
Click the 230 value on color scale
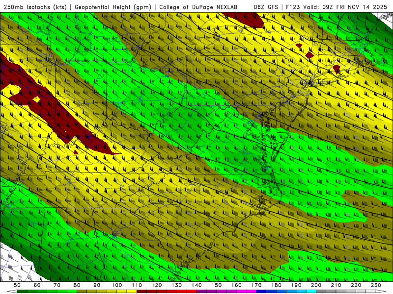[376, 285]
